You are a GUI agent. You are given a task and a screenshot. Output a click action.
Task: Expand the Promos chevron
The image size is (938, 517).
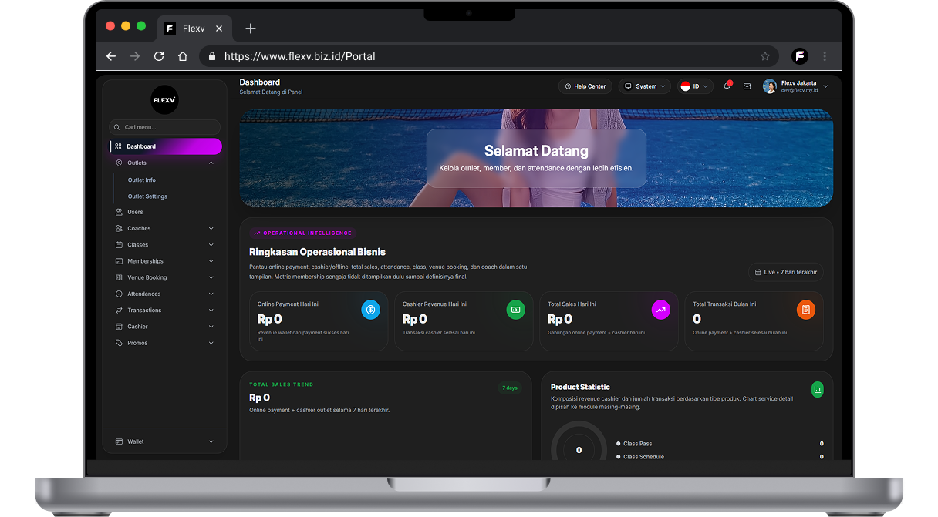pyautogui.click(x=211, y=343)
